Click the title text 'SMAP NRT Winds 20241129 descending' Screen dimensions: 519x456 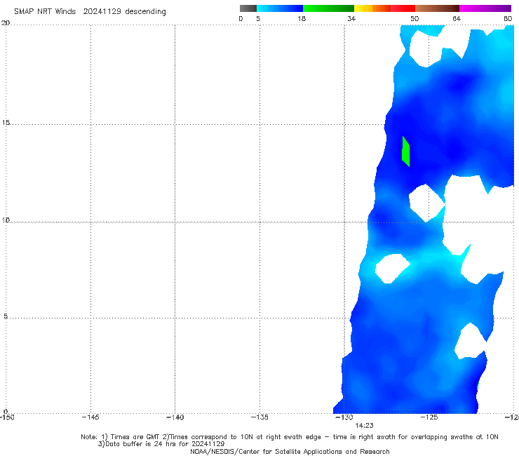point(90,12)
